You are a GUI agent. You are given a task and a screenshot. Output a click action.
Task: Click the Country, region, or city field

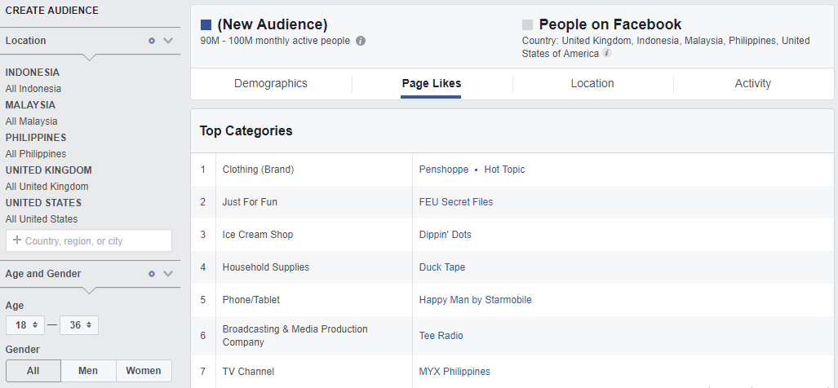(89, 240)
